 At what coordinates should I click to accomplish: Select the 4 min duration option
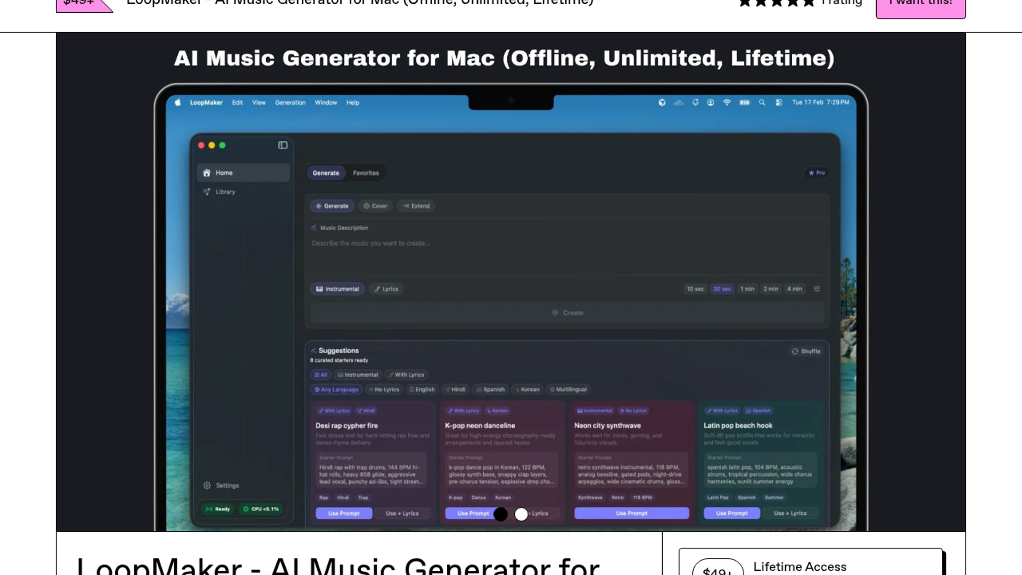[794, 289]
